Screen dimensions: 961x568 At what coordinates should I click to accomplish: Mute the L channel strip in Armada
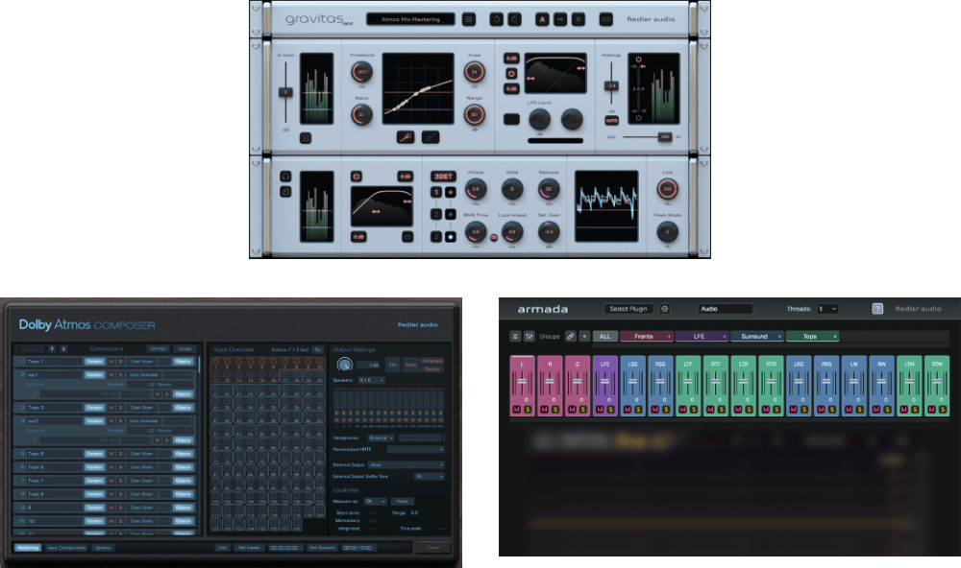click(x=517, y=410)
